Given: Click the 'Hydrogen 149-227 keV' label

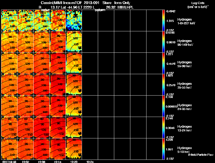Looking at the screenshot, I should click(186, 21).
